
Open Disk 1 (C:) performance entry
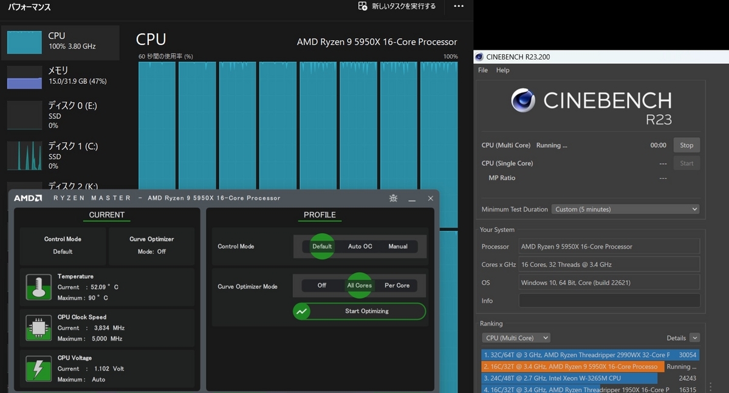coord(61,155)
